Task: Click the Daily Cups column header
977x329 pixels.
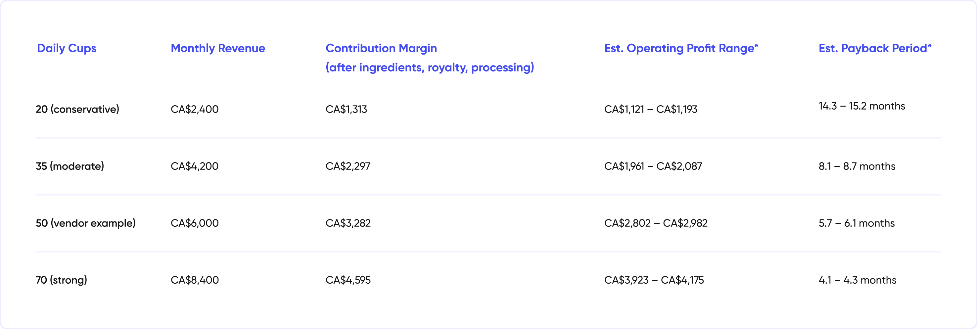Action: pyautogui.click(x=67, y=48)
